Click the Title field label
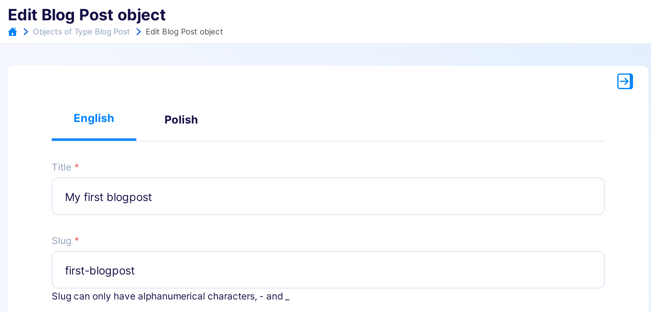651x312 pixels. pos(61,167)
